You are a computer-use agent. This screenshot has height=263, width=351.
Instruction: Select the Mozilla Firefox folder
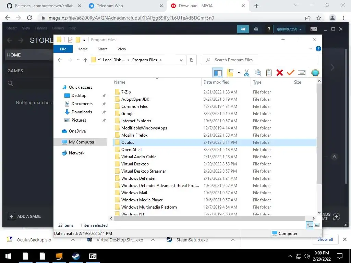tap(215, 135)
